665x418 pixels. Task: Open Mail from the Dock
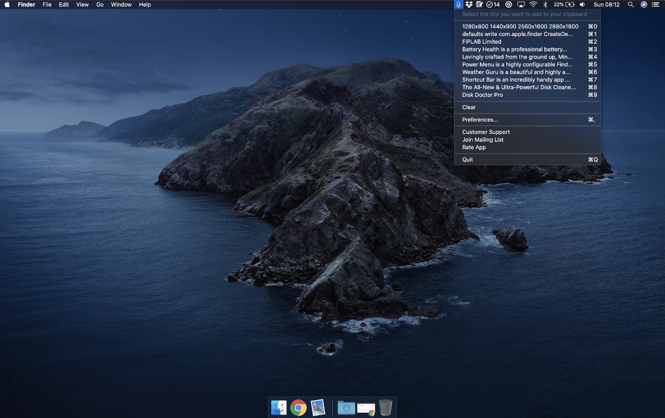point(317,407)
